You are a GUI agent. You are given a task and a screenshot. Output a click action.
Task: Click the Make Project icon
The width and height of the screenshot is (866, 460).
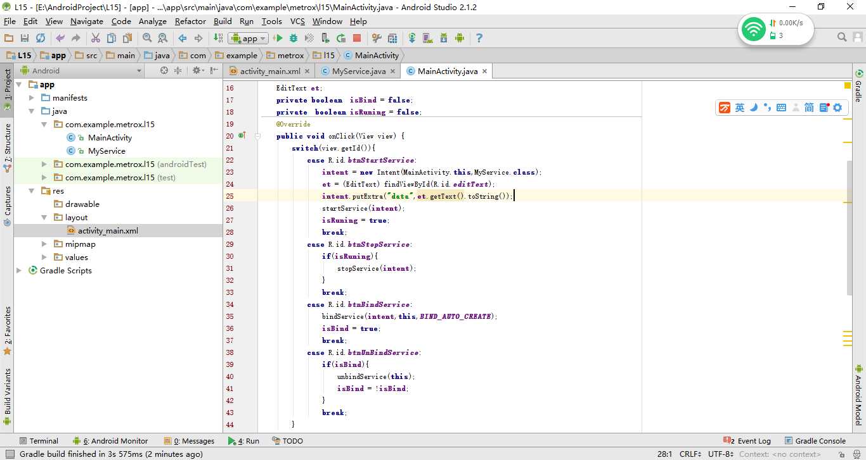pos(218,38)
